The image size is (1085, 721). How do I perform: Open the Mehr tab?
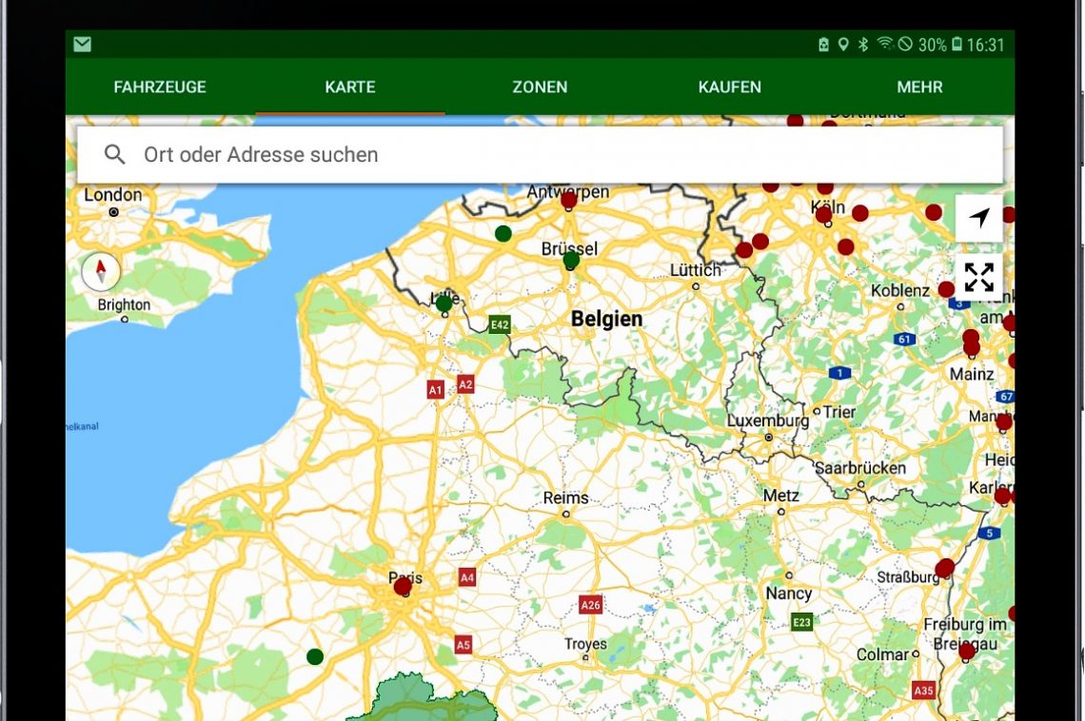coord(919,87)
